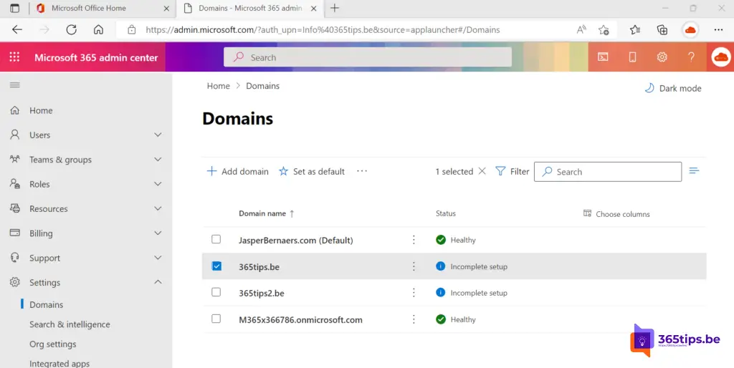Toggle the left navigation hamburger menu

tap(14, 85)
